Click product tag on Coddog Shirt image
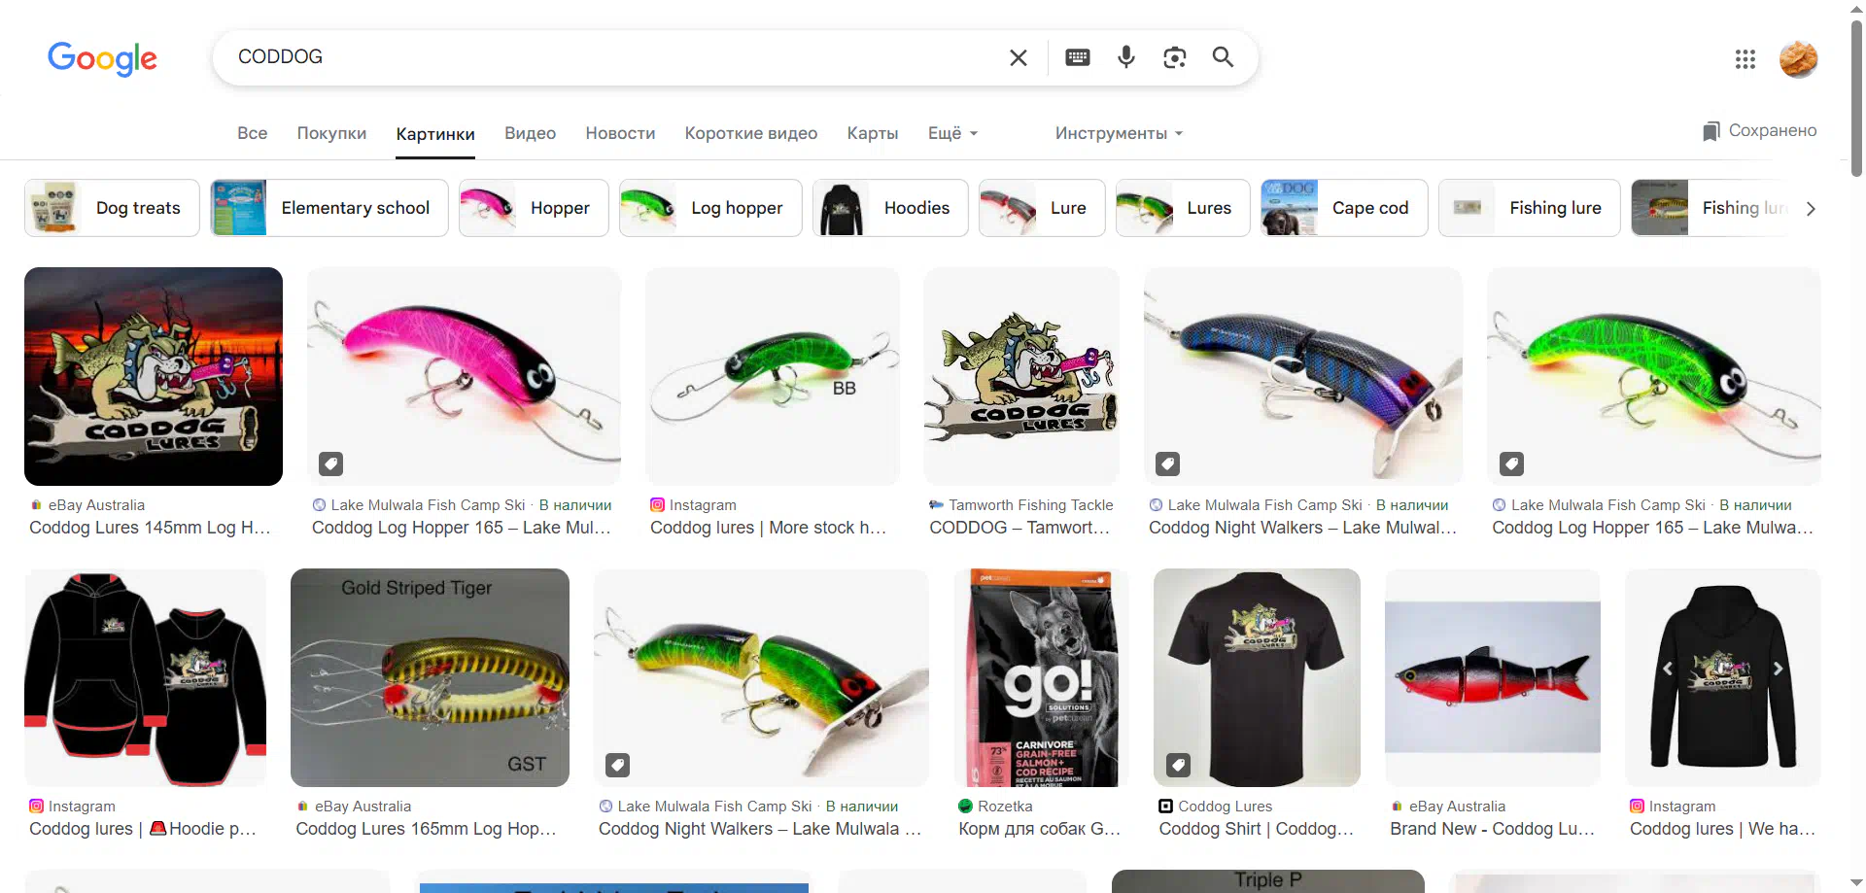1866x893 pixels. pyautogui.click(x=1178, y=765)
